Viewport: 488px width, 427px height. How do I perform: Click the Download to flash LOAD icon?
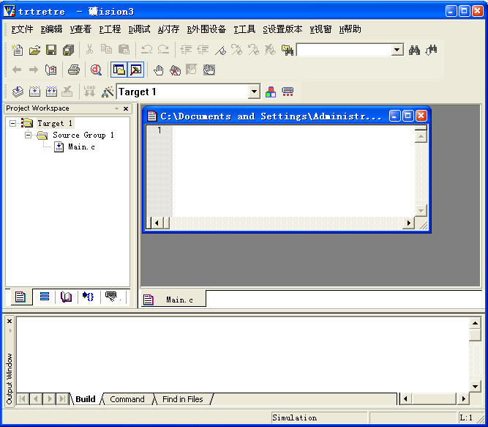(90, 92)
